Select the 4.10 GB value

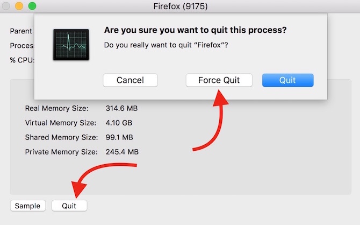[x=120, y=123]
